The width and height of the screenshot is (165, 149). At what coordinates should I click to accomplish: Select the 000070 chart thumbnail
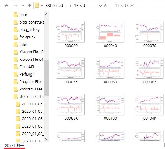149,32
